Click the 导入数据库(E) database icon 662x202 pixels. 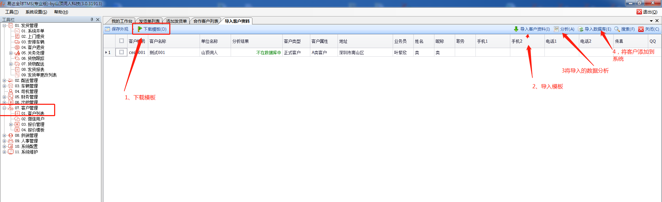tap(581, 29)
